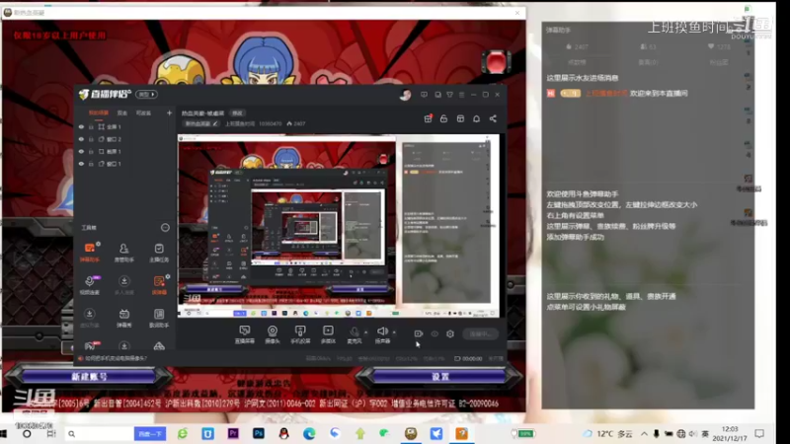Open the 弹幕助手 danmaku assistant tool
The width and height of the screenshot is (790, 444).
(x=90, y=253)
